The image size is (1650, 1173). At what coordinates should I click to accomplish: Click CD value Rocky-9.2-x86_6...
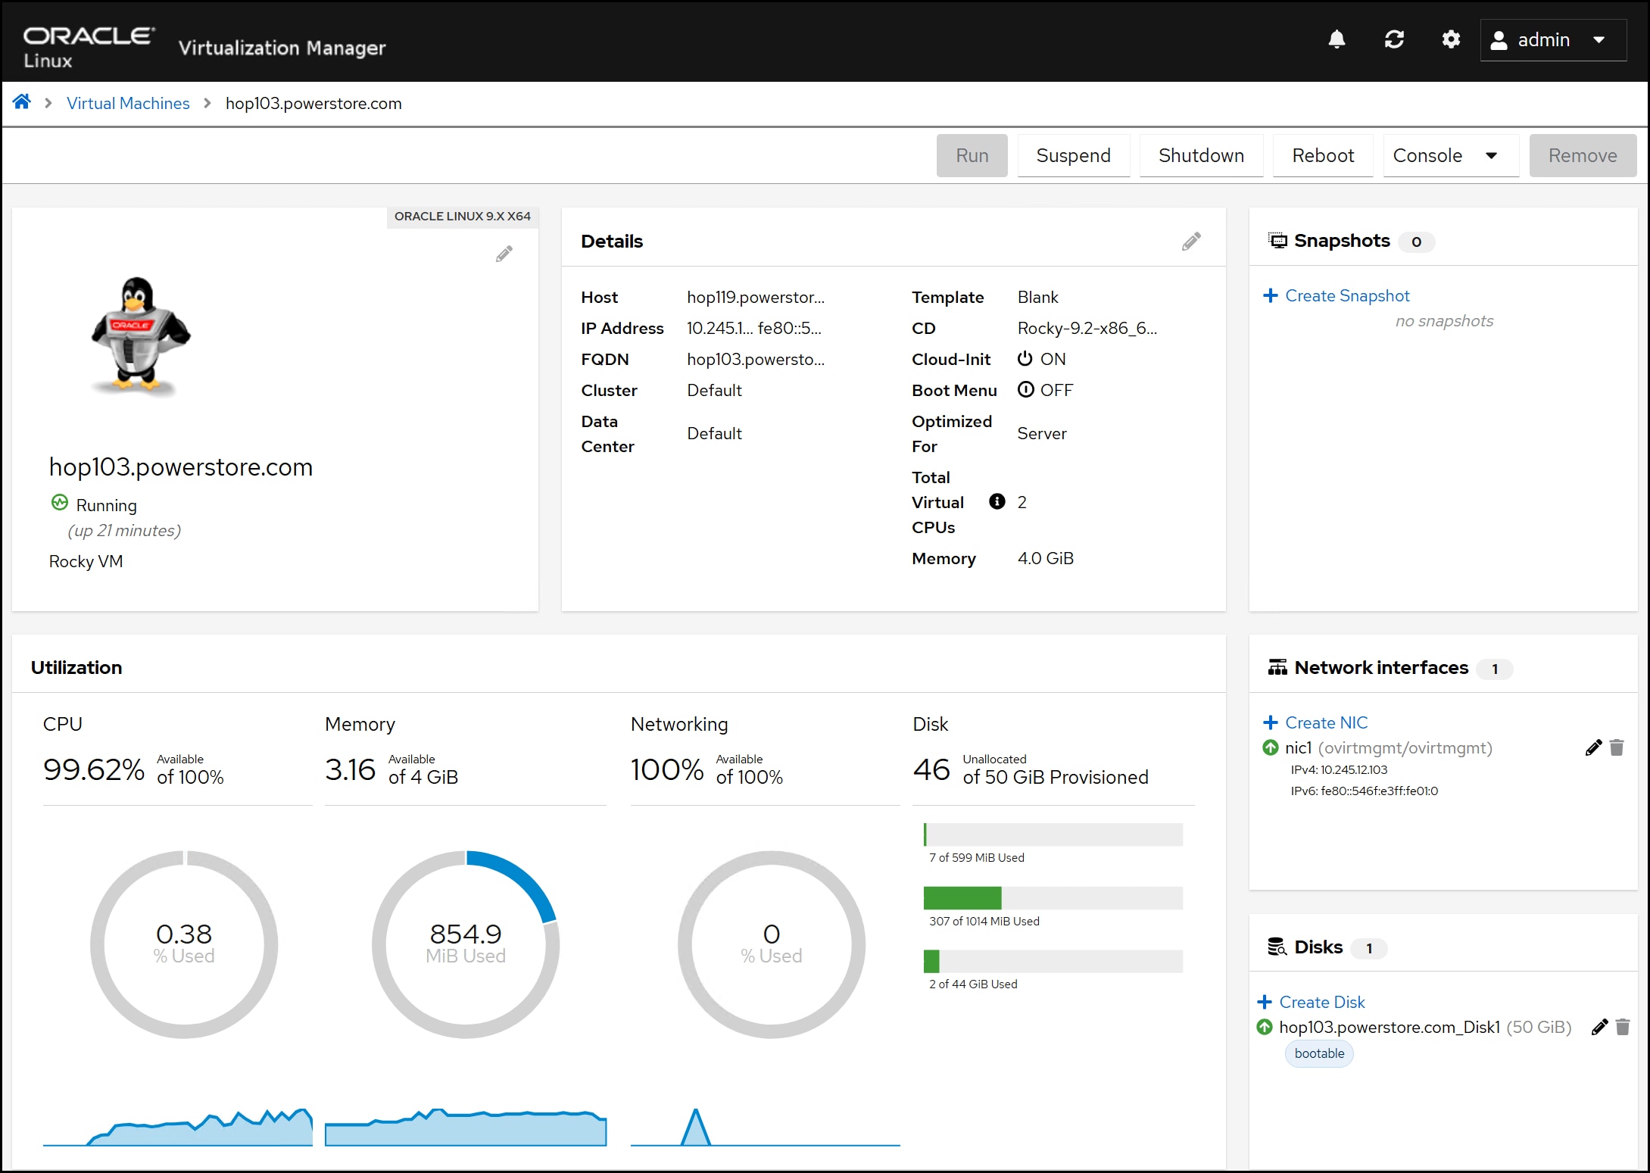tap(1087, 328)
